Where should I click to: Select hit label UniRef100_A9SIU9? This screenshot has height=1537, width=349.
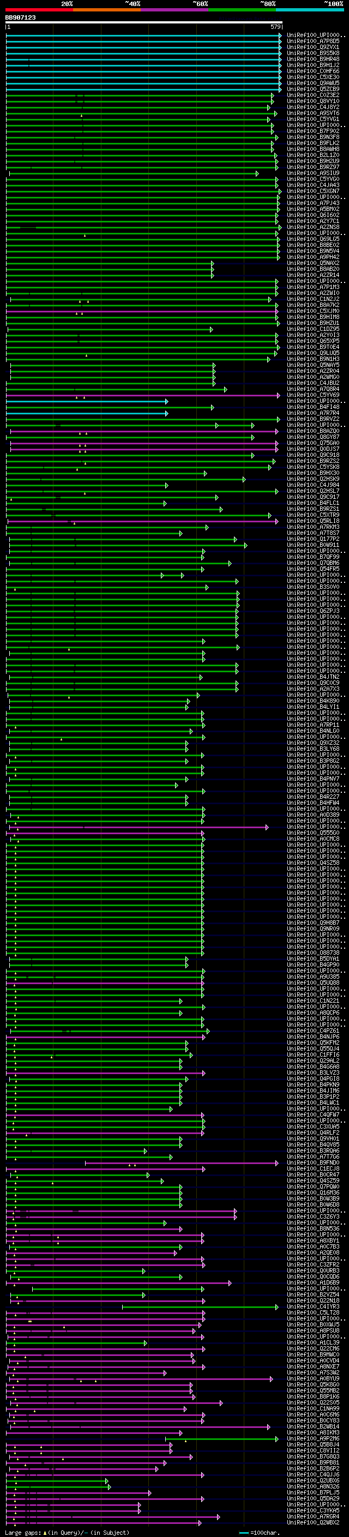point(313,173)
